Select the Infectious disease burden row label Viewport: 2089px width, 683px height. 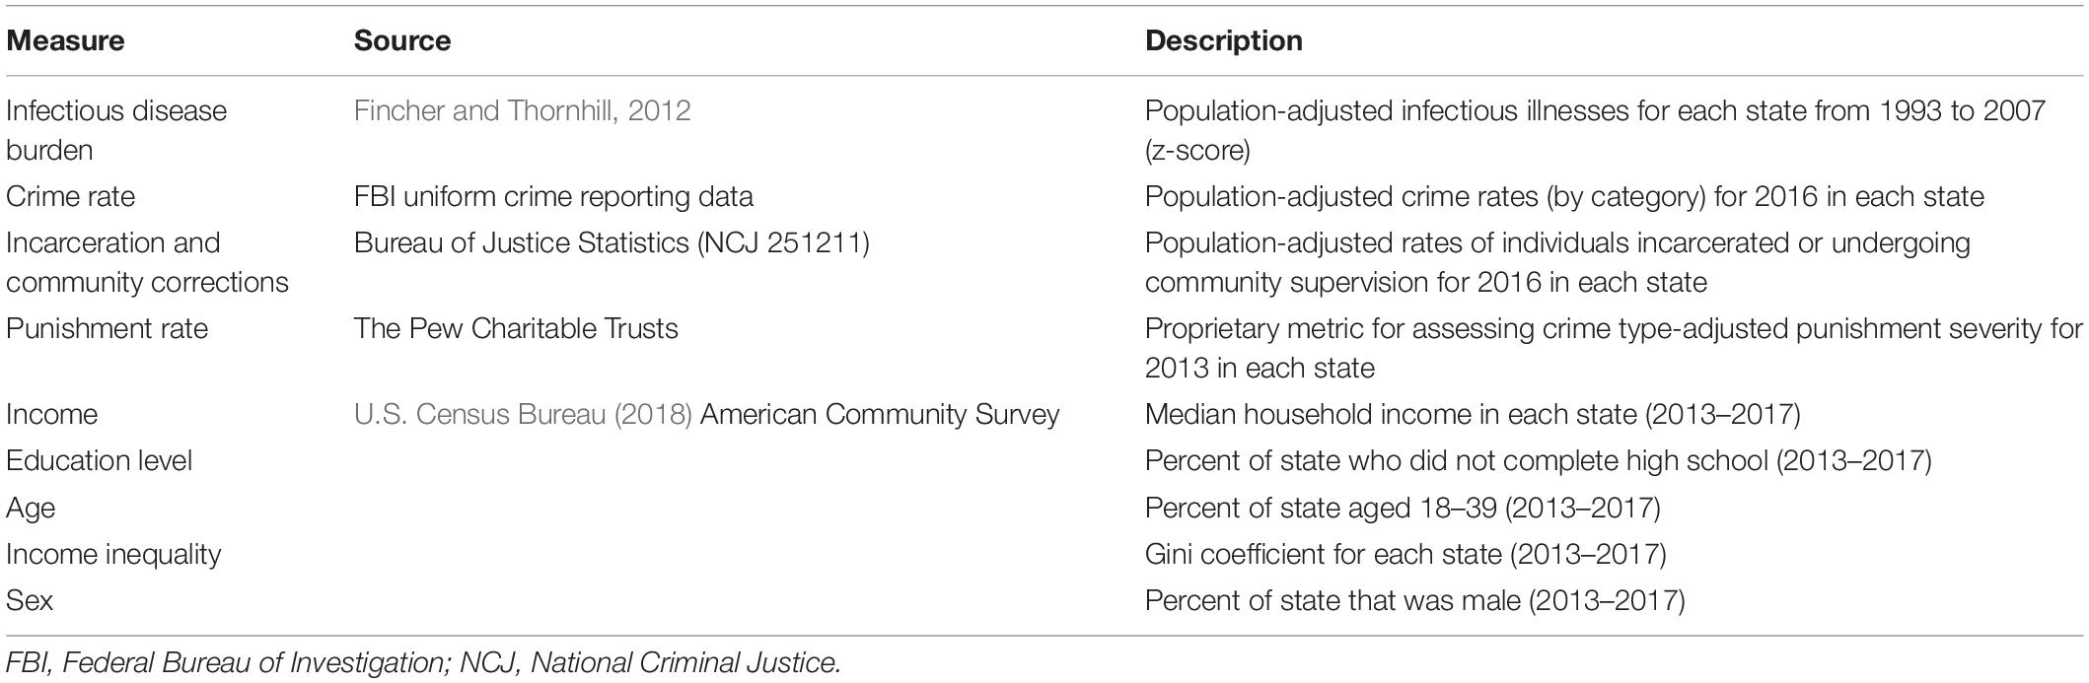pyautogui.click(x=116, y=130)
